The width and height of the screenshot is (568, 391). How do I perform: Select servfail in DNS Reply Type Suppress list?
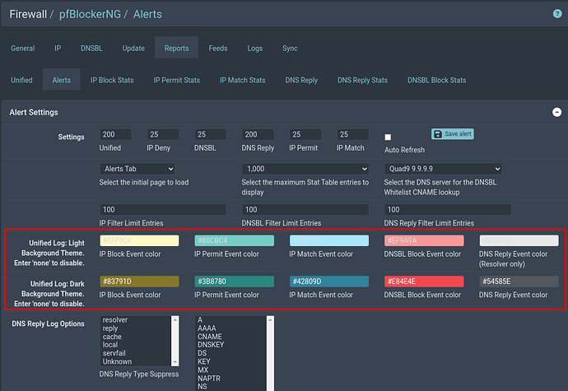pyautogui.click(x=136, y=353)
